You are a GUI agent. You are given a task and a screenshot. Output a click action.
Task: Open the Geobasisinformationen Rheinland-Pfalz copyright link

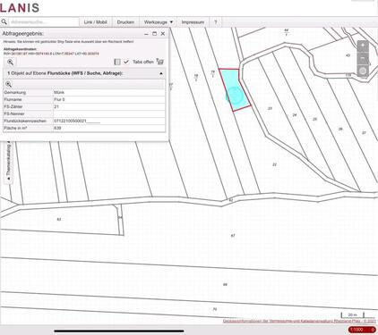point(299,322)
